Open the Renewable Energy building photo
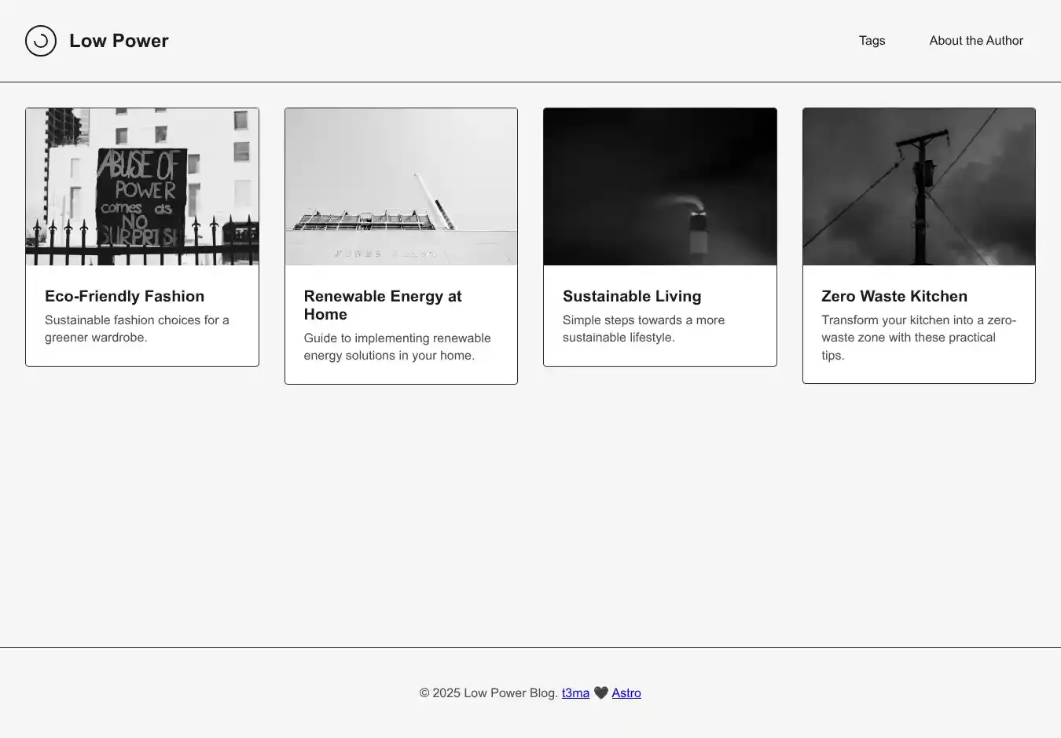 [x=401, y=187]
